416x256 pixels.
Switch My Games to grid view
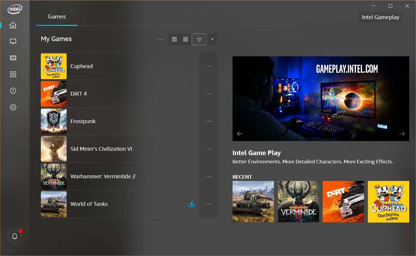[x=186, y=39]
